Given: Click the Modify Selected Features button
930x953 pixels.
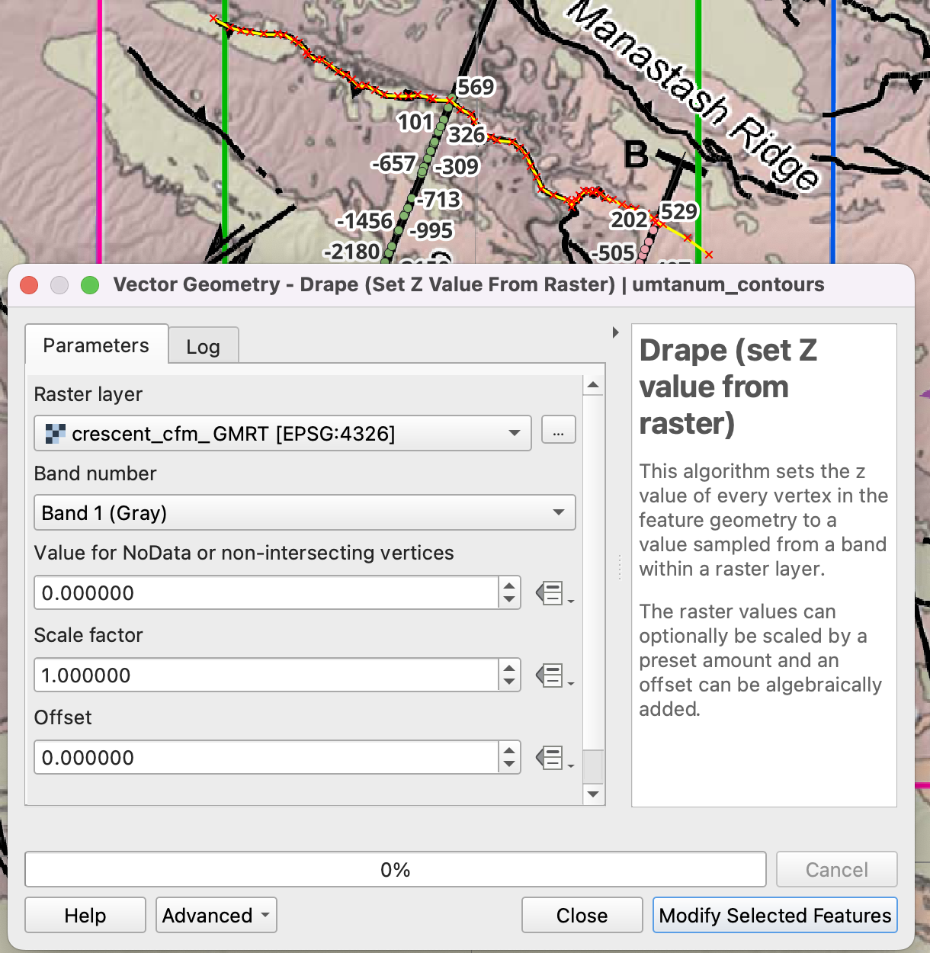Looking at the screenshot, I should (774, 916).
